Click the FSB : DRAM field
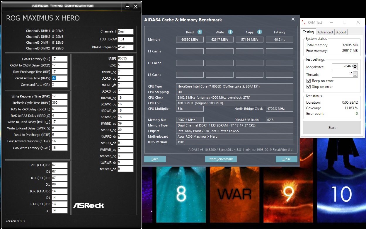Screen dimensions: 366x229 [125, 39]
